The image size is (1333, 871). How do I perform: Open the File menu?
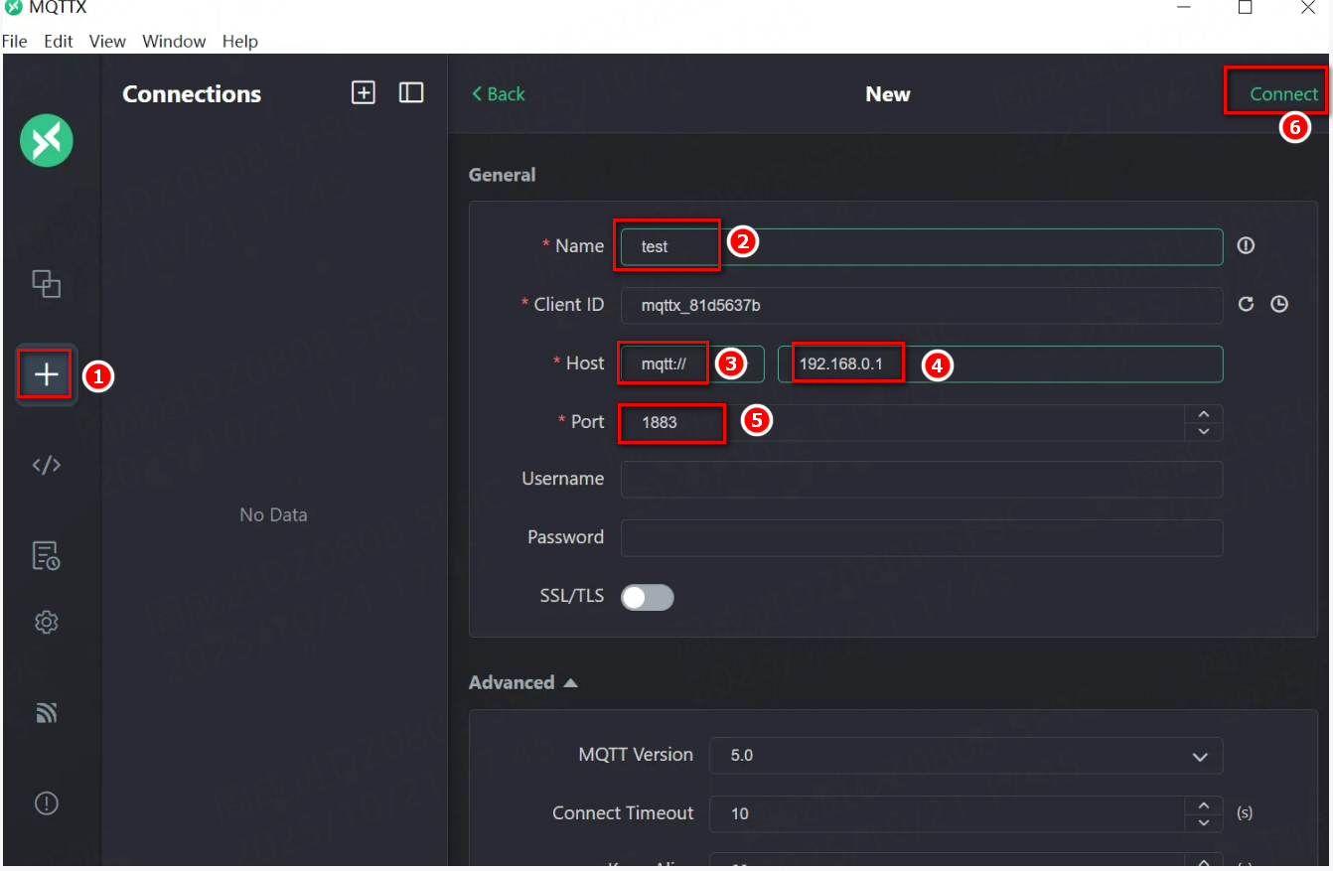pyautogui.click(x=15, y=41)
